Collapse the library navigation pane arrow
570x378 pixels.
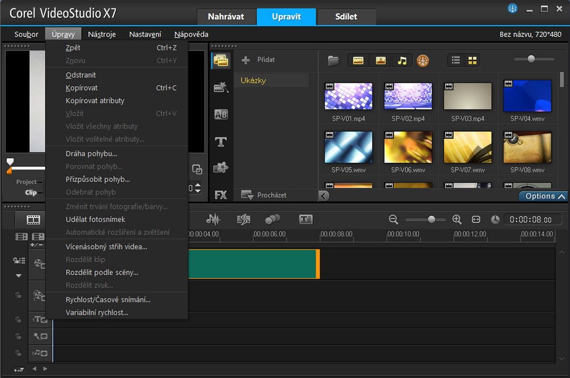pyautogui.click(x=324, y=196)
